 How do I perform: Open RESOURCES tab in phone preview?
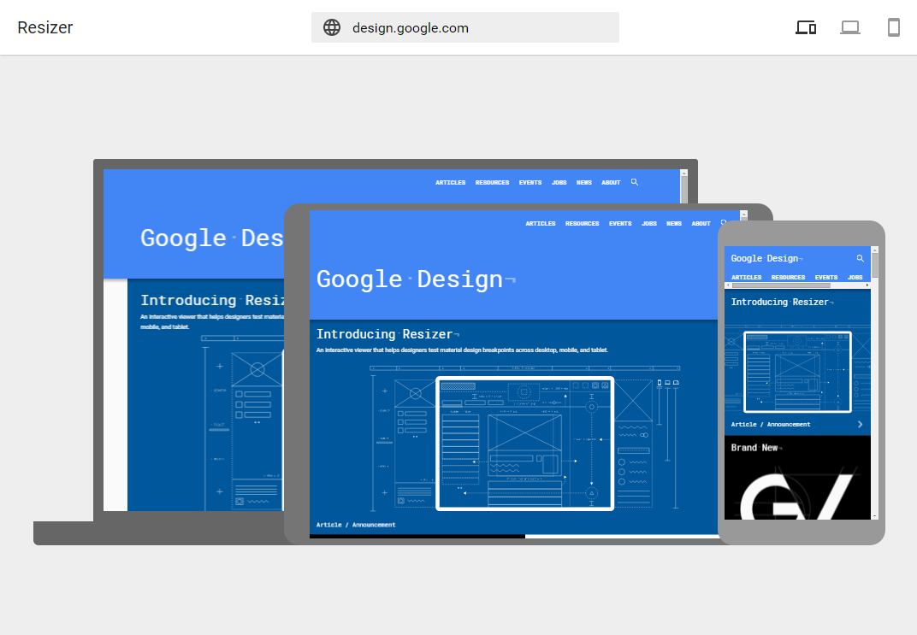click(x=788, y=278)
